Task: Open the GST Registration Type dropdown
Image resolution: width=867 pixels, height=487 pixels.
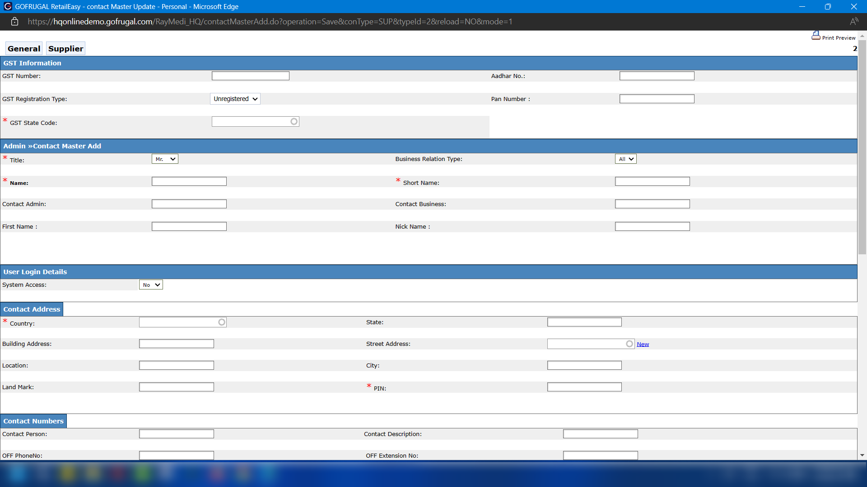Action: point(235,99)
